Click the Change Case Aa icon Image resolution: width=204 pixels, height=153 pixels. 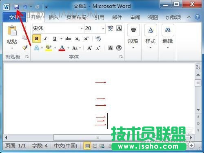(x=75, y=48)
